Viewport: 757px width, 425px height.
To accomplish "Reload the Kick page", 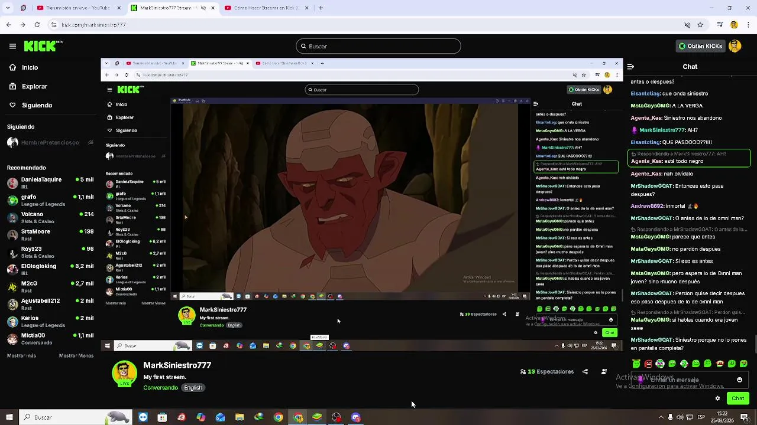I will coord(37,25).
